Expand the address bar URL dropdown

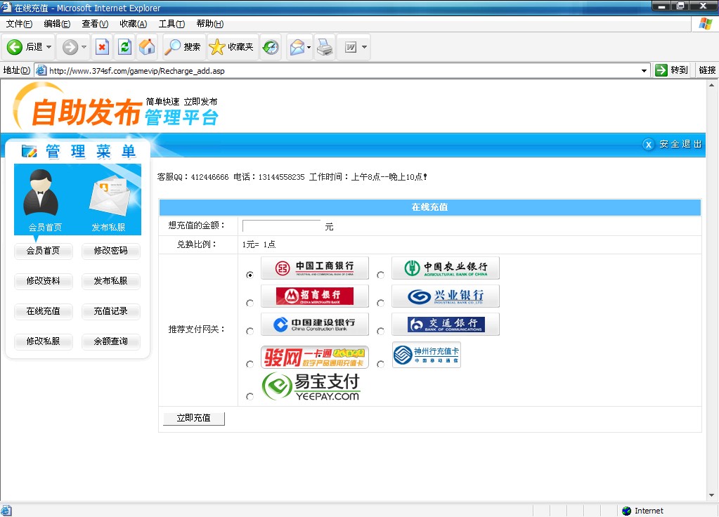click(x=644, y=70)
